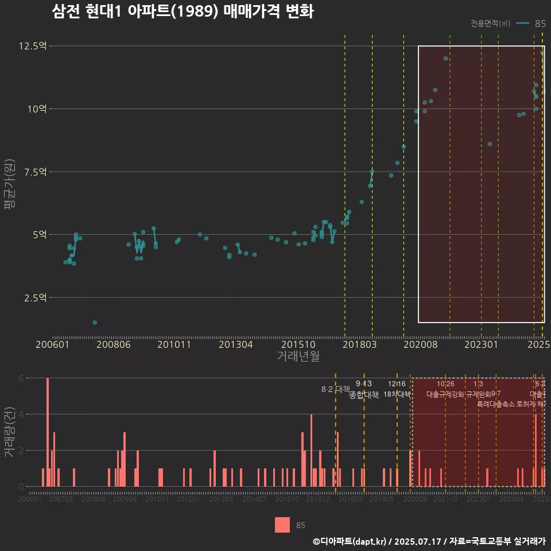Click the 전용면적(㎡) legend label
The height and width of the screenshot is (551, 551).
[x=490, y=24]
